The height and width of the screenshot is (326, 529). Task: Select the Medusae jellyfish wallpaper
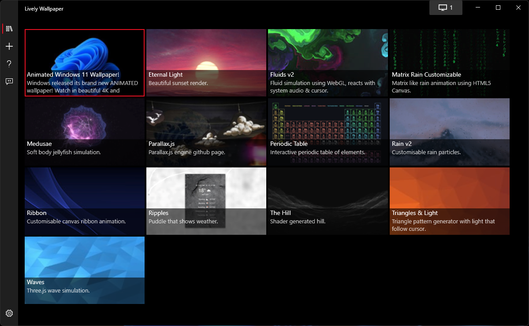coord(85,132)
